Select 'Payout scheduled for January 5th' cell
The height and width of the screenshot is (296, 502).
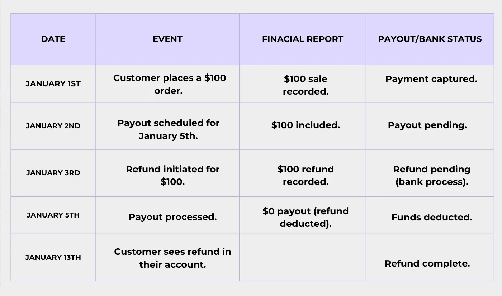pyautogui.click(x=167, y=126)
